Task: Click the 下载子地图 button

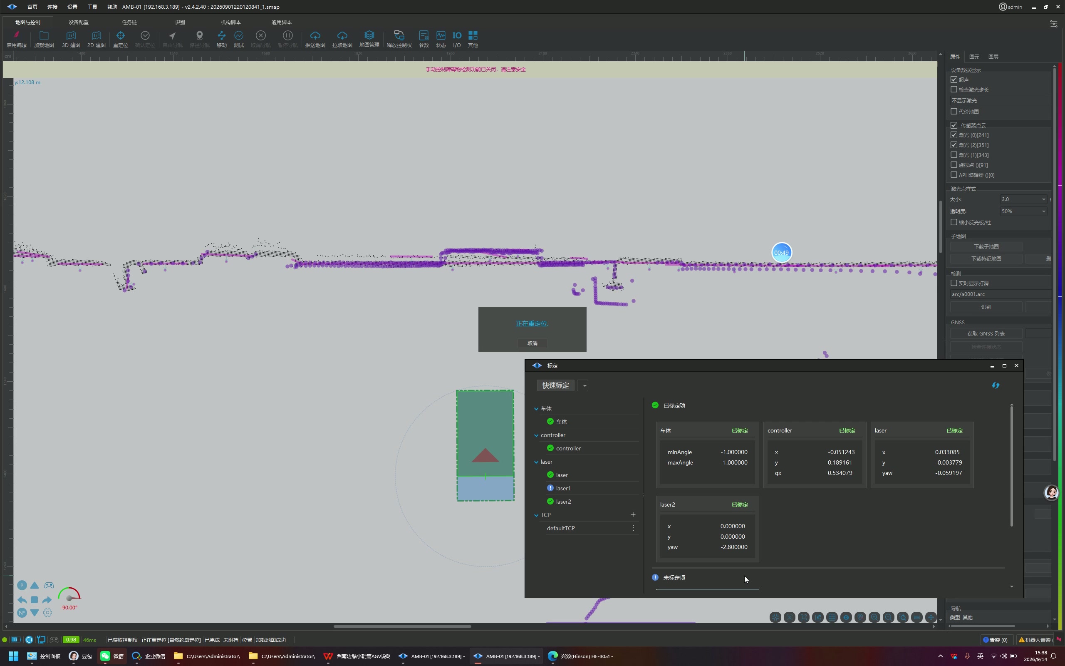Action: [x=986, y=247]
